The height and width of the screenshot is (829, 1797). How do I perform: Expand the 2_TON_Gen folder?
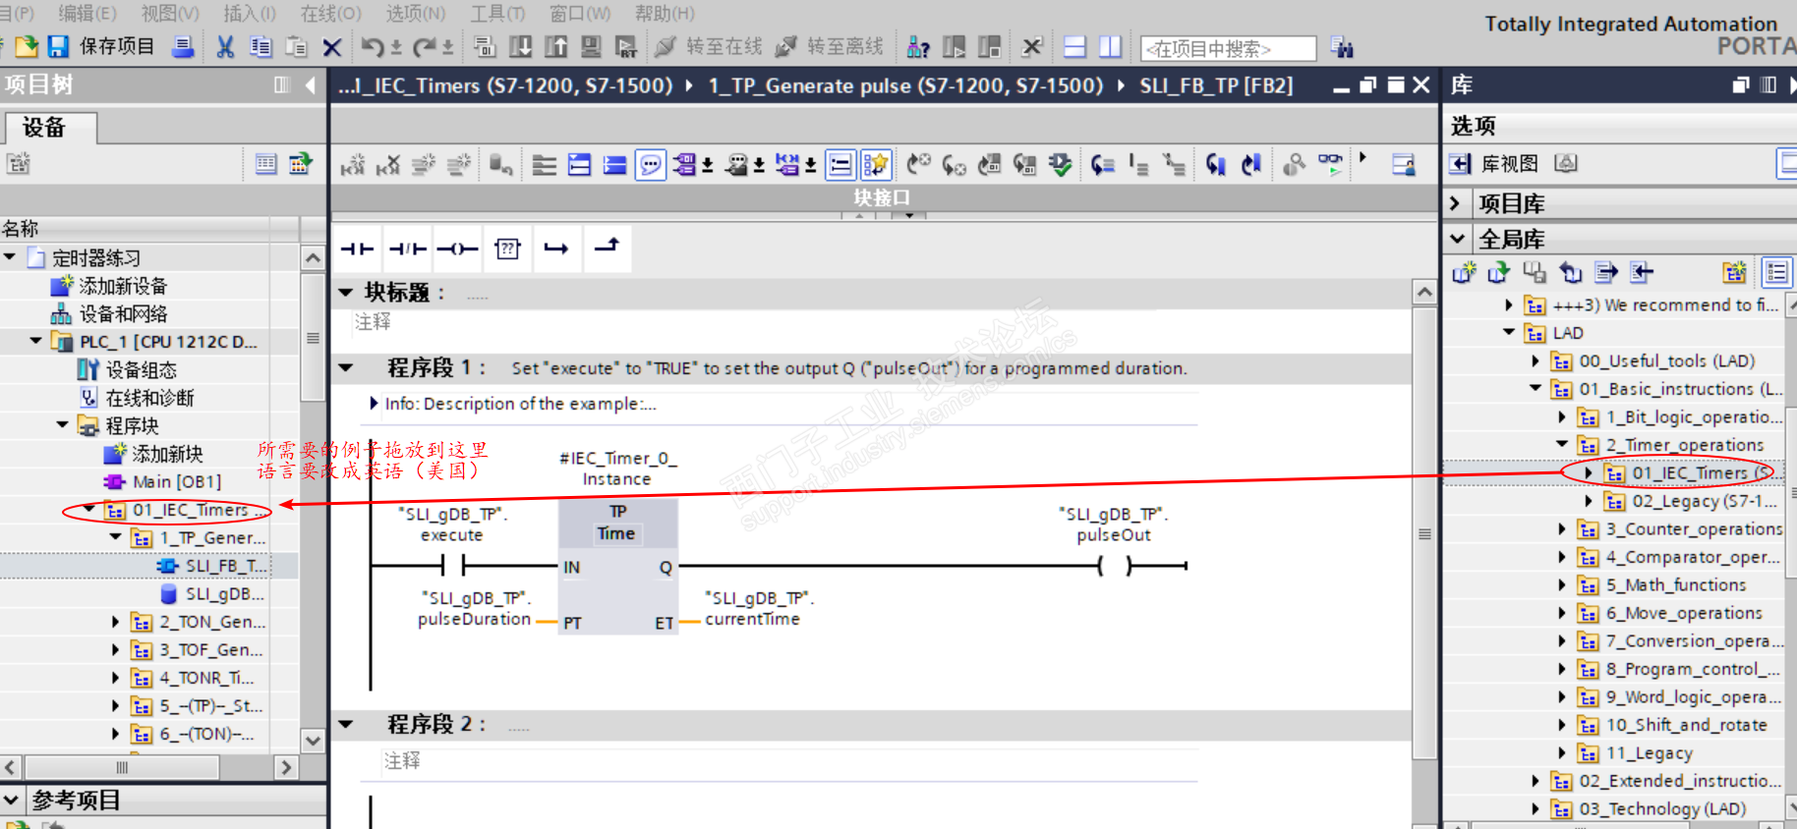(x=116, y=622)
